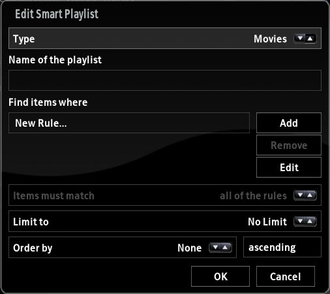Image resolution: width=330 pixels, height=294 pixels.
Task: Focus the Name of the playlist field
Action: (165, 80)
